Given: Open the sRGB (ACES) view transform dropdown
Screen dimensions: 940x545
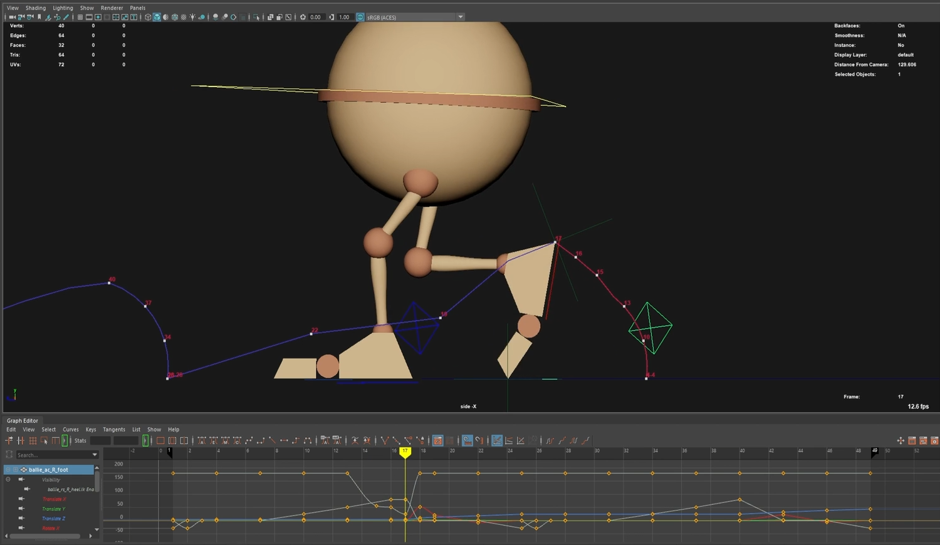Looking at the screenshot, I should 461,17.
